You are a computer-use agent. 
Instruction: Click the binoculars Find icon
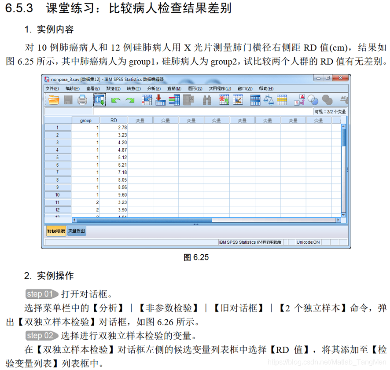pos(207,100)
